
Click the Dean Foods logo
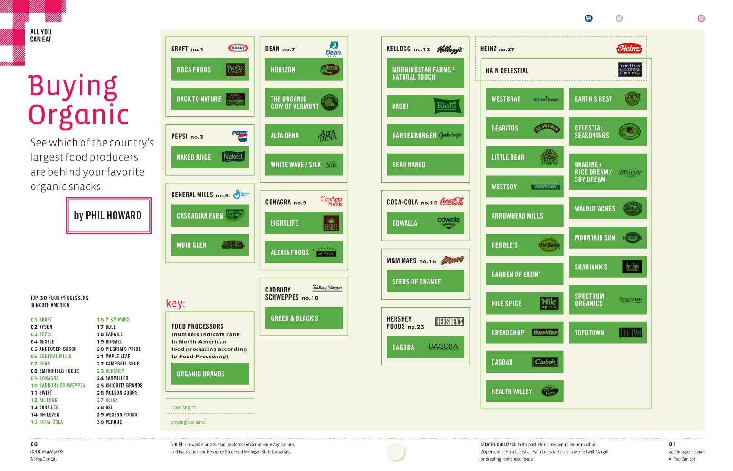333,49
